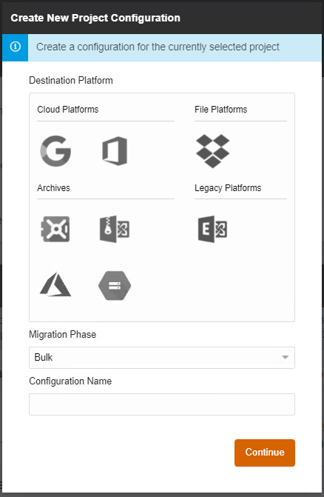Select Google as the destination platform

[x=55, y=151]
